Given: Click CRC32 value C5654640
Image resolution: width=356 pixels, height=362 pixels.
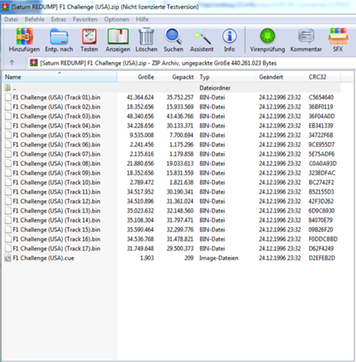Looking at the screenshot, I should 321,97.
